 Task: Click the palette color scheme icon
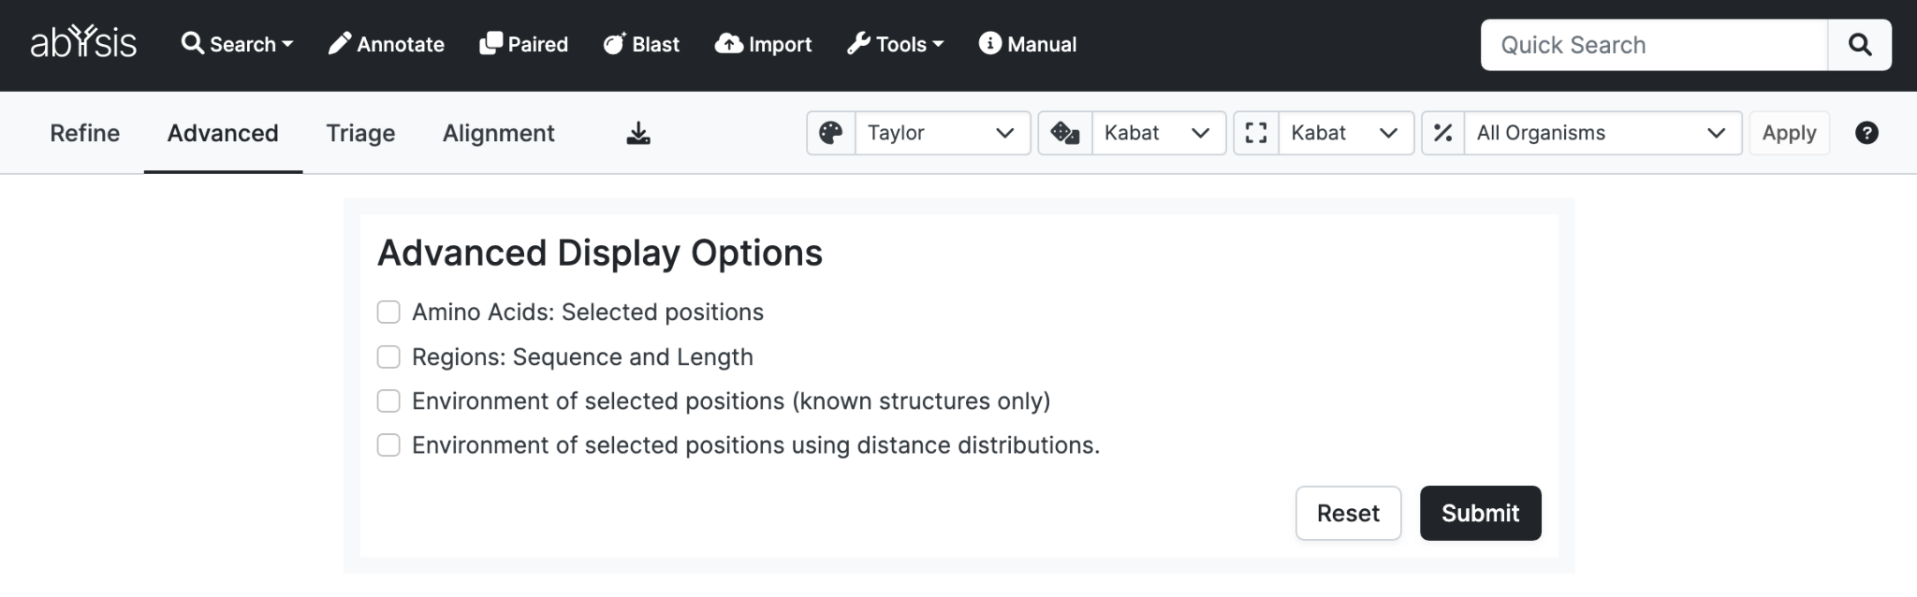(831, 133)
